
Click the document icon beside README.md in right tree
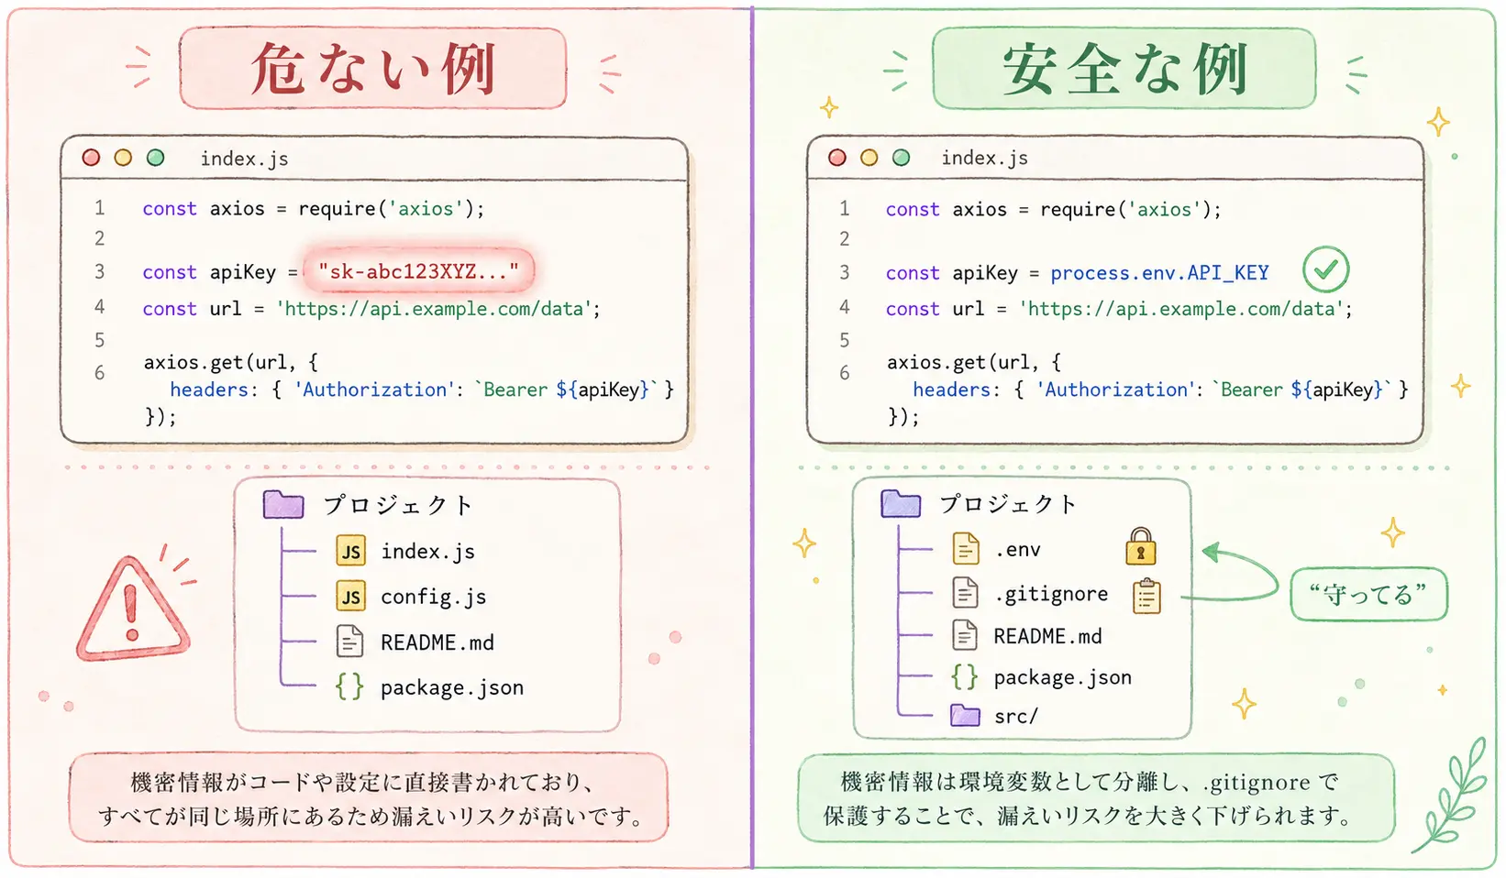click(965, 634)
